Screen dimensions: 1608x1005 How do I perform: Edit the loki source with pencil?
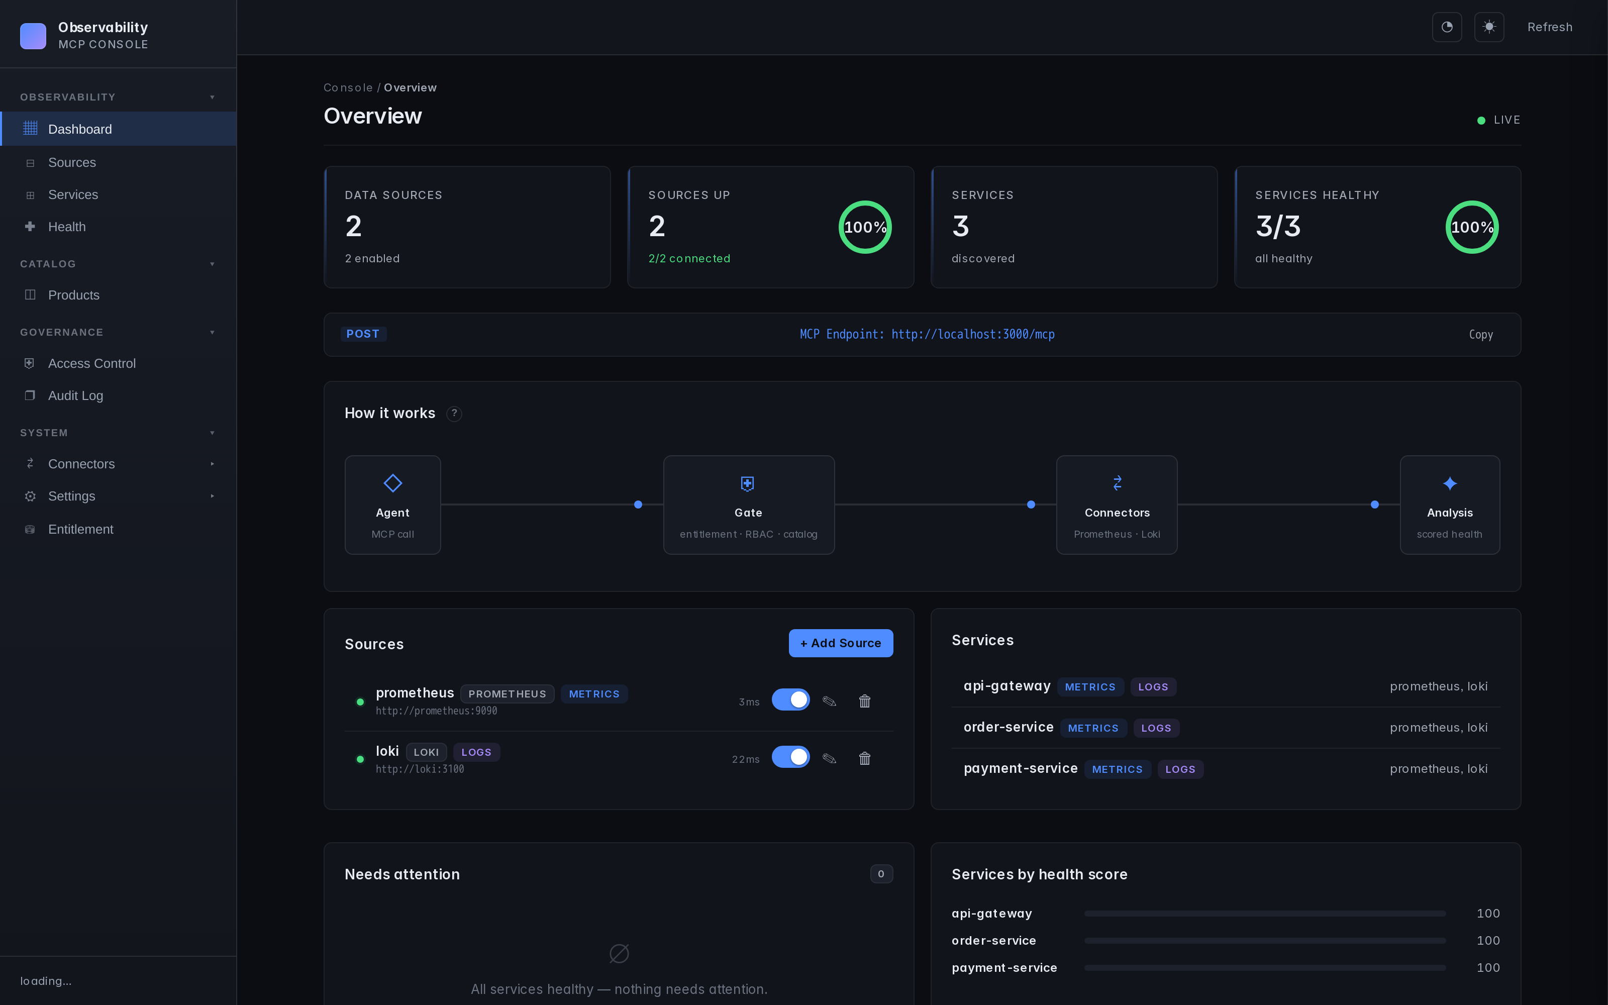(x=829, y=758)
